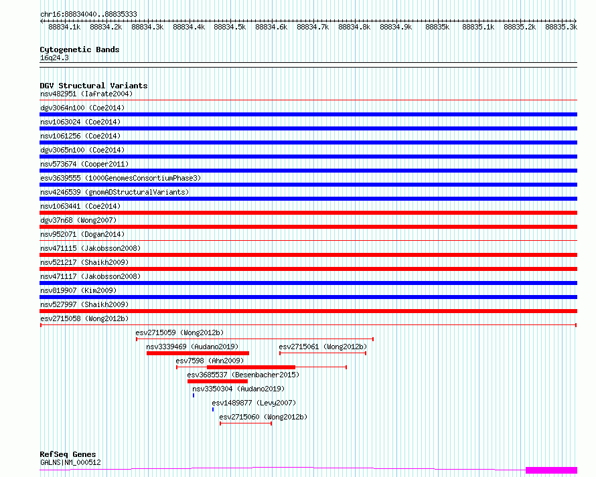The width and height of the screenshot is (596, 477).
Task: Click the 88834.5k ruler position
Action: pyautogui.click(x=230, y=27)
